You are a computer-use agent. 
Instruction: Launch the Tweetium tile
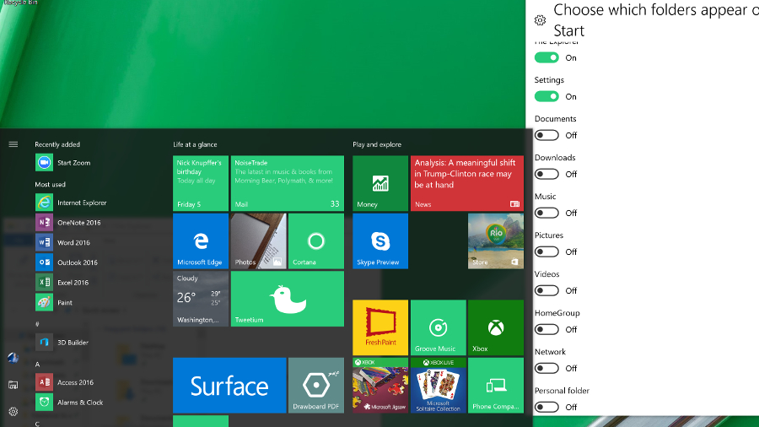(288, 299)
